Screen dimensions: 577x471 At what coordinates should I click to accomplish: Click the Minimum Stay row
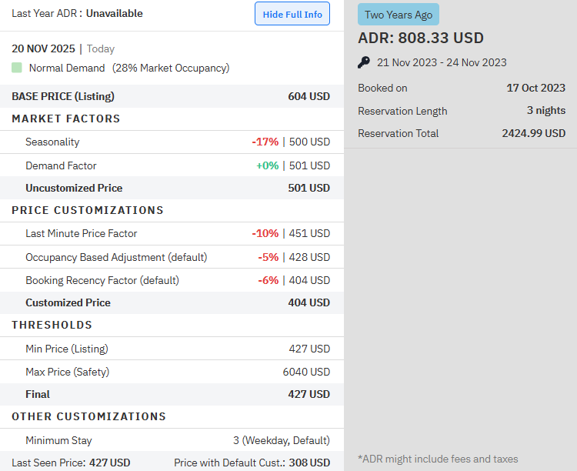coord(171,440)
